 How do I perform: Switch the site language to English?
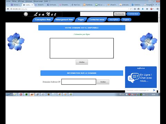(126, 20)
